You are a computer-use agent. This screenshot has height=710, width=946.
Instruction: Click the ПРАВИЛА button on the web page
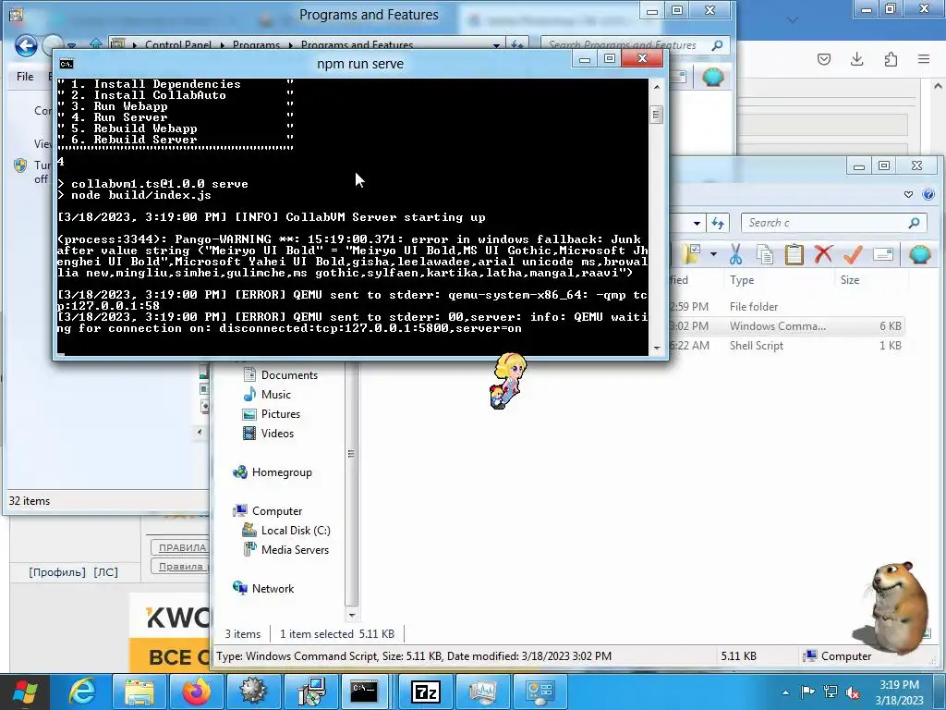coord(180,547)
